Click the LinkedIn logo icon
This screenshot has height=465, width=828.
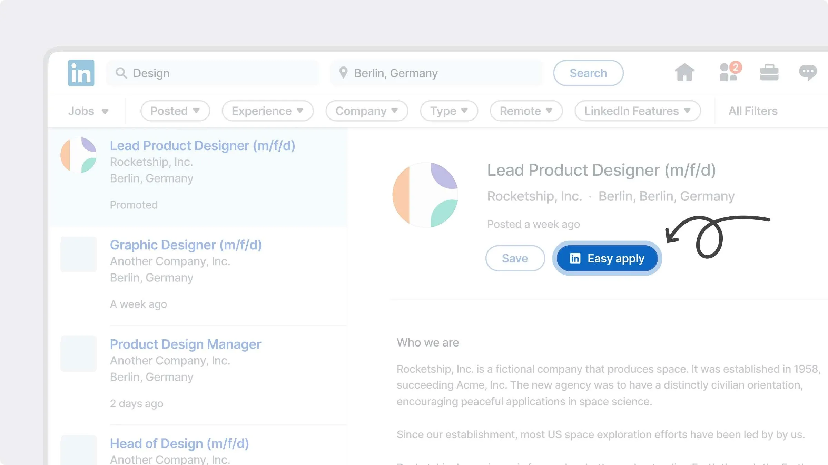tap(81, 73)
